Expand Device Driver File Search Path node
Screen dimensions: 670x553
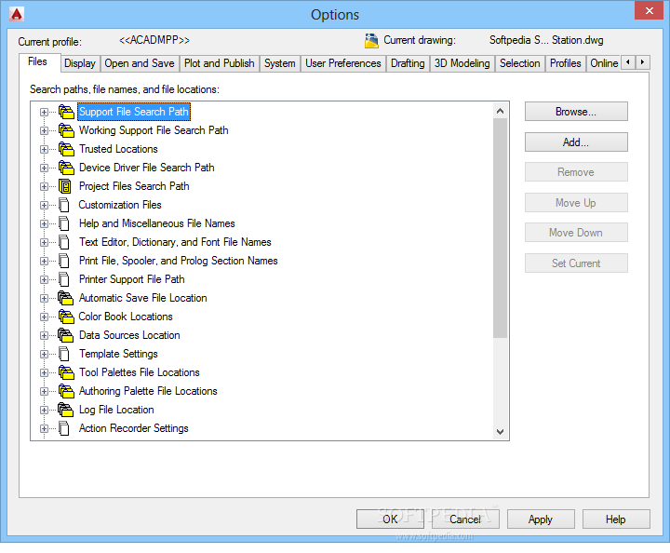pos(44,168)
